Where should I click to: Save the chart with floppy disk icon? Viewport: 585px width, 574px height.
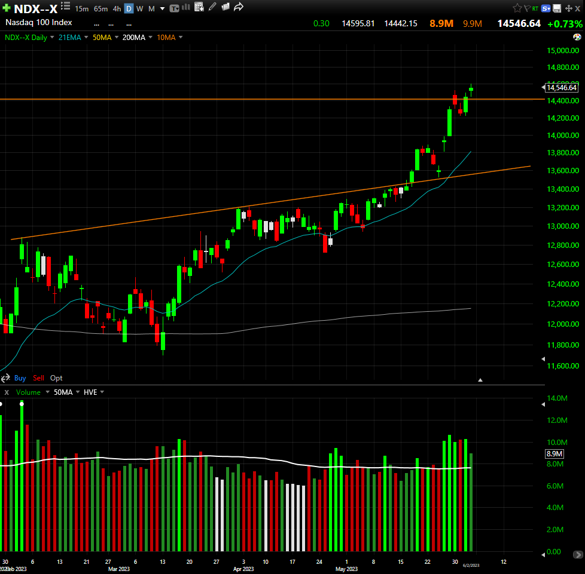557,8
